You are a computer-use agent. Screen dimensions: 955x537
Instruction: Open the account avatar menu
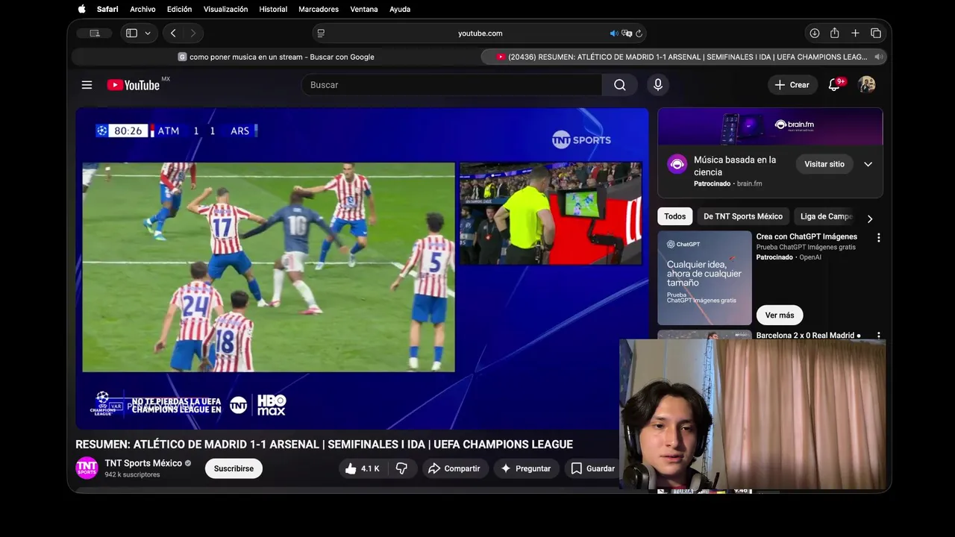click(x=866, y=84)
